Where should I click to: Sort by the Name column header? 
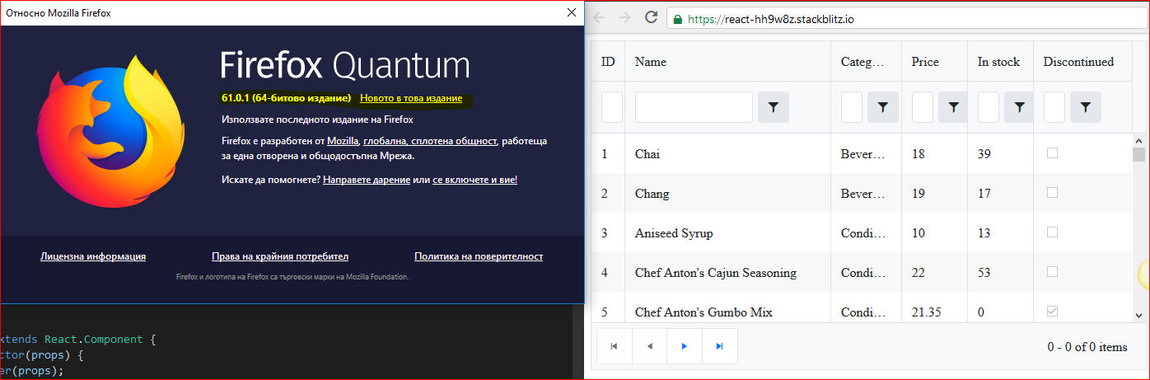coord(727,62)
